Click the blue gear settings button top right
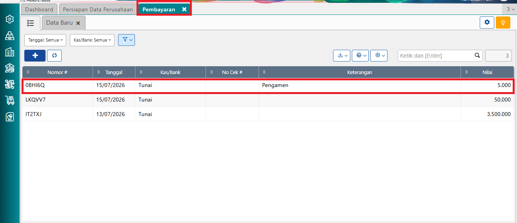The width and height of the screenshot is (517, 223). pyautogui.click(x=487, y=22)
